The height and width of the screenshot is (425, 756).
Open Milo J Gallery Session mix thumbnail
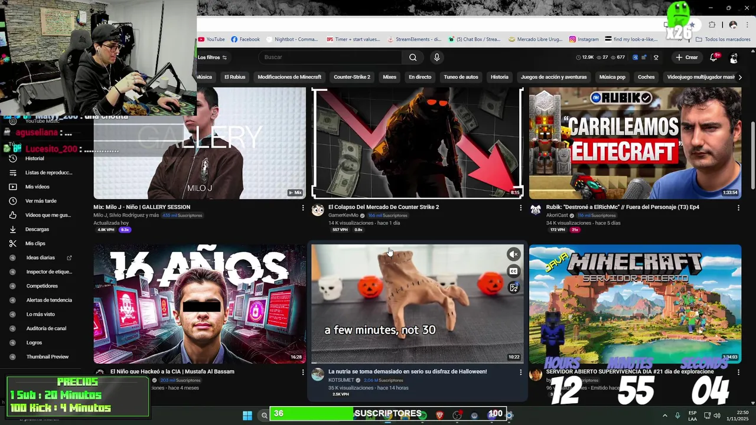[200, 143]
